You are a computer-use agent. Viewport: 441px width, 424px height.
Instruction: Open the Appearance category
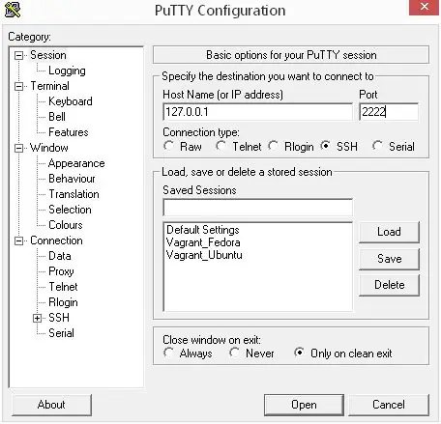76,163
